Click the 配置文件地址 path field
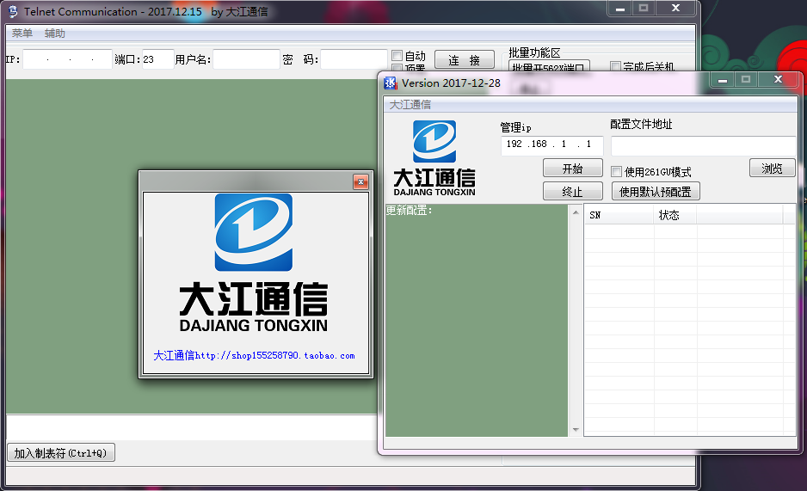 pos(703,146)
